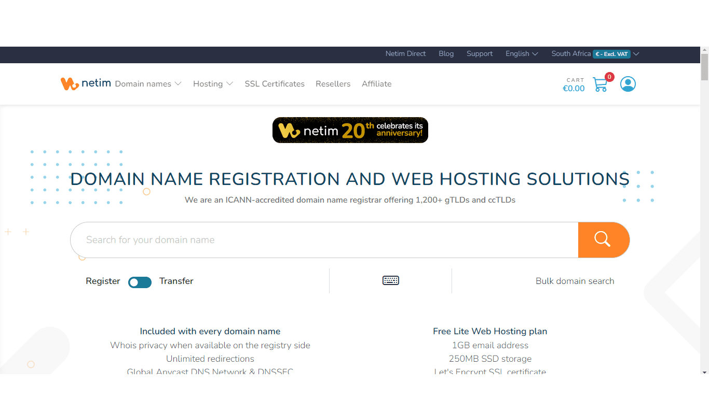
Task: Expand the Hosting menu
Action: [x=213, y=84]
